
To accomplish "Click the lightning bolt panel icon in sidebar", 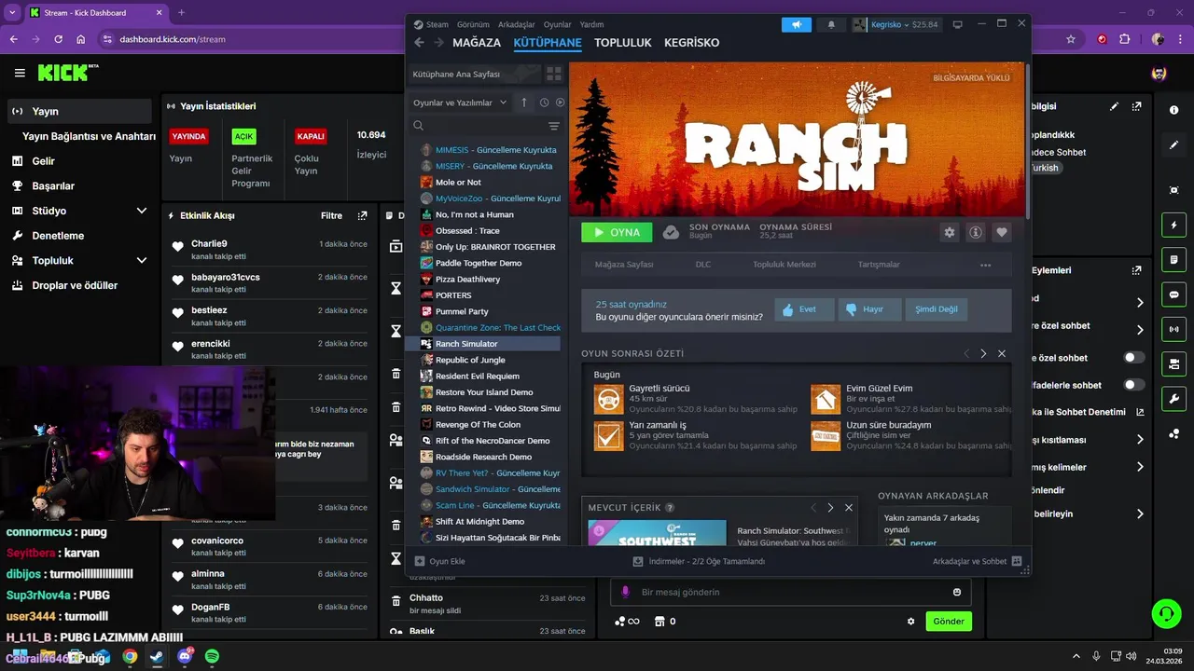I will click(1173, 226).
